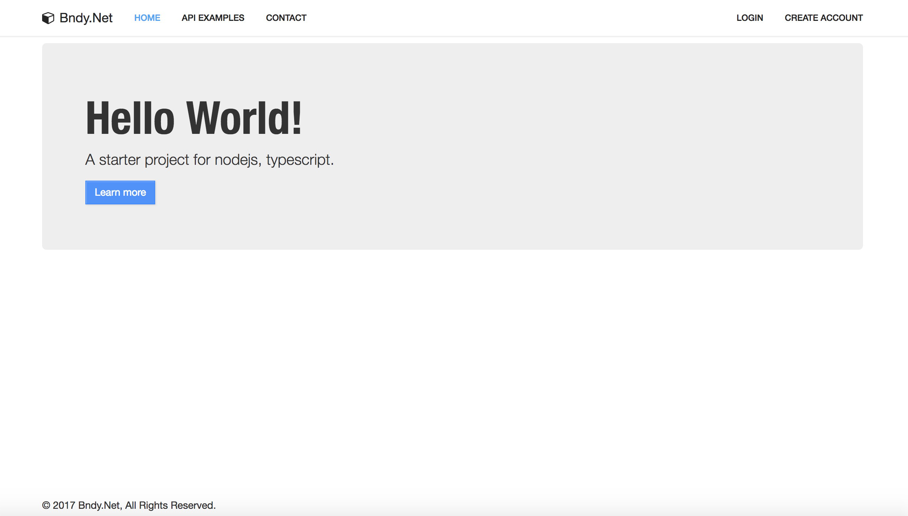This screenshot has height=516, width=908.
Task: Click the word Hello in the heading
Action: (130, 118)
